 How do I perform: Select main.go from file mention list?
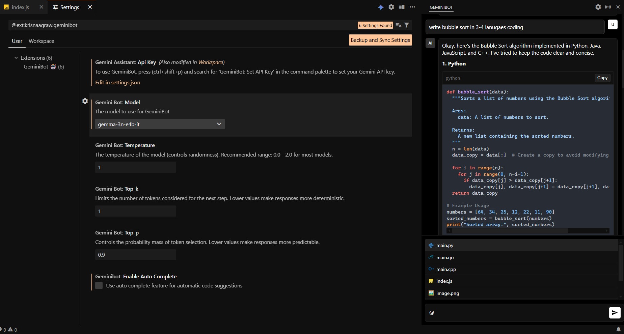pos(521,257)
